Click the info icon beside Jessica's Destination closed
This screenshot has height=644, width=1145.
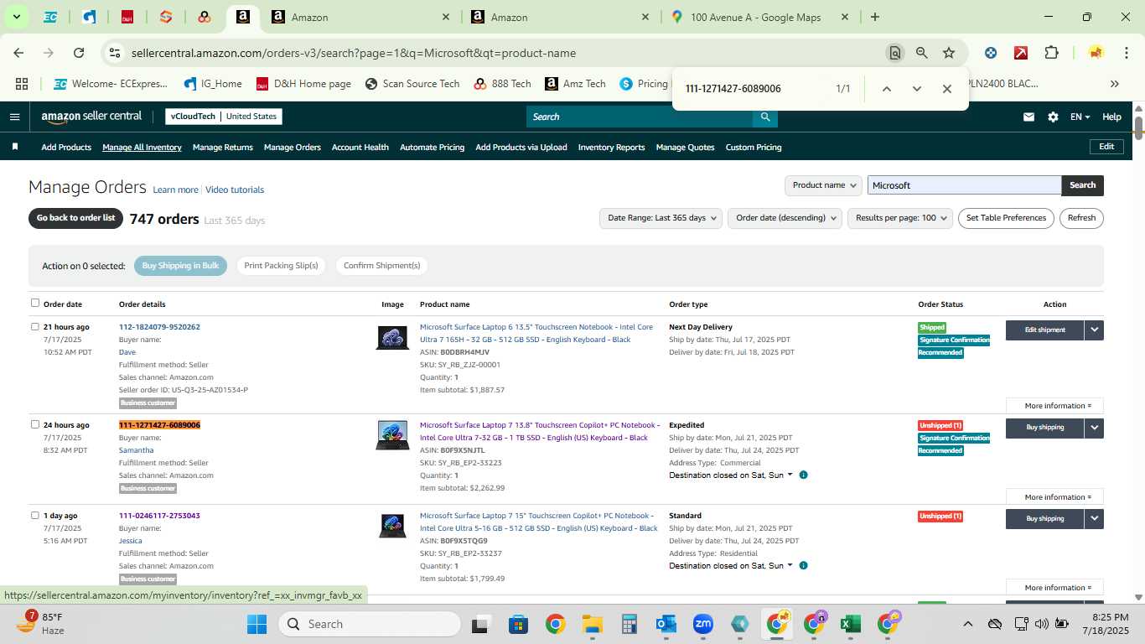coord(803,565)
